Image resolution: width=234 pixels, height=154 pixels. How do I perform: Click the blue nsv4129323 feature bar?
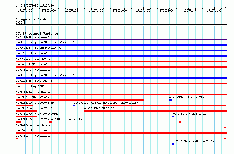121,78
